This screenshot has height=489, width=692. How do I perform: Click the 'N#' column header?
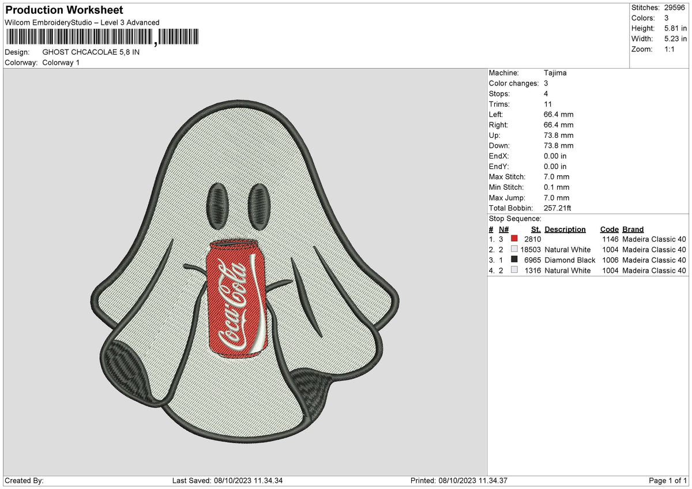tap(503, 229)
